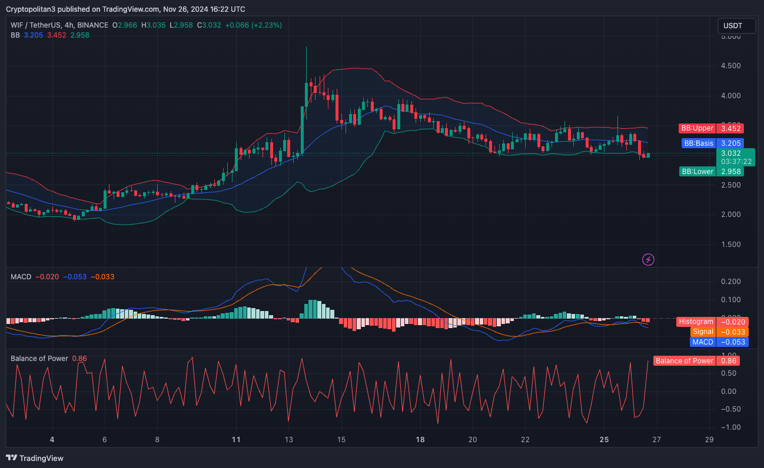
Task: Click the red 3.452 value in BB legend
Action: 57,35
